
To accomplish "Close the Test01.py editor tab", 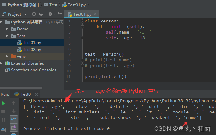I will [95, 14].
